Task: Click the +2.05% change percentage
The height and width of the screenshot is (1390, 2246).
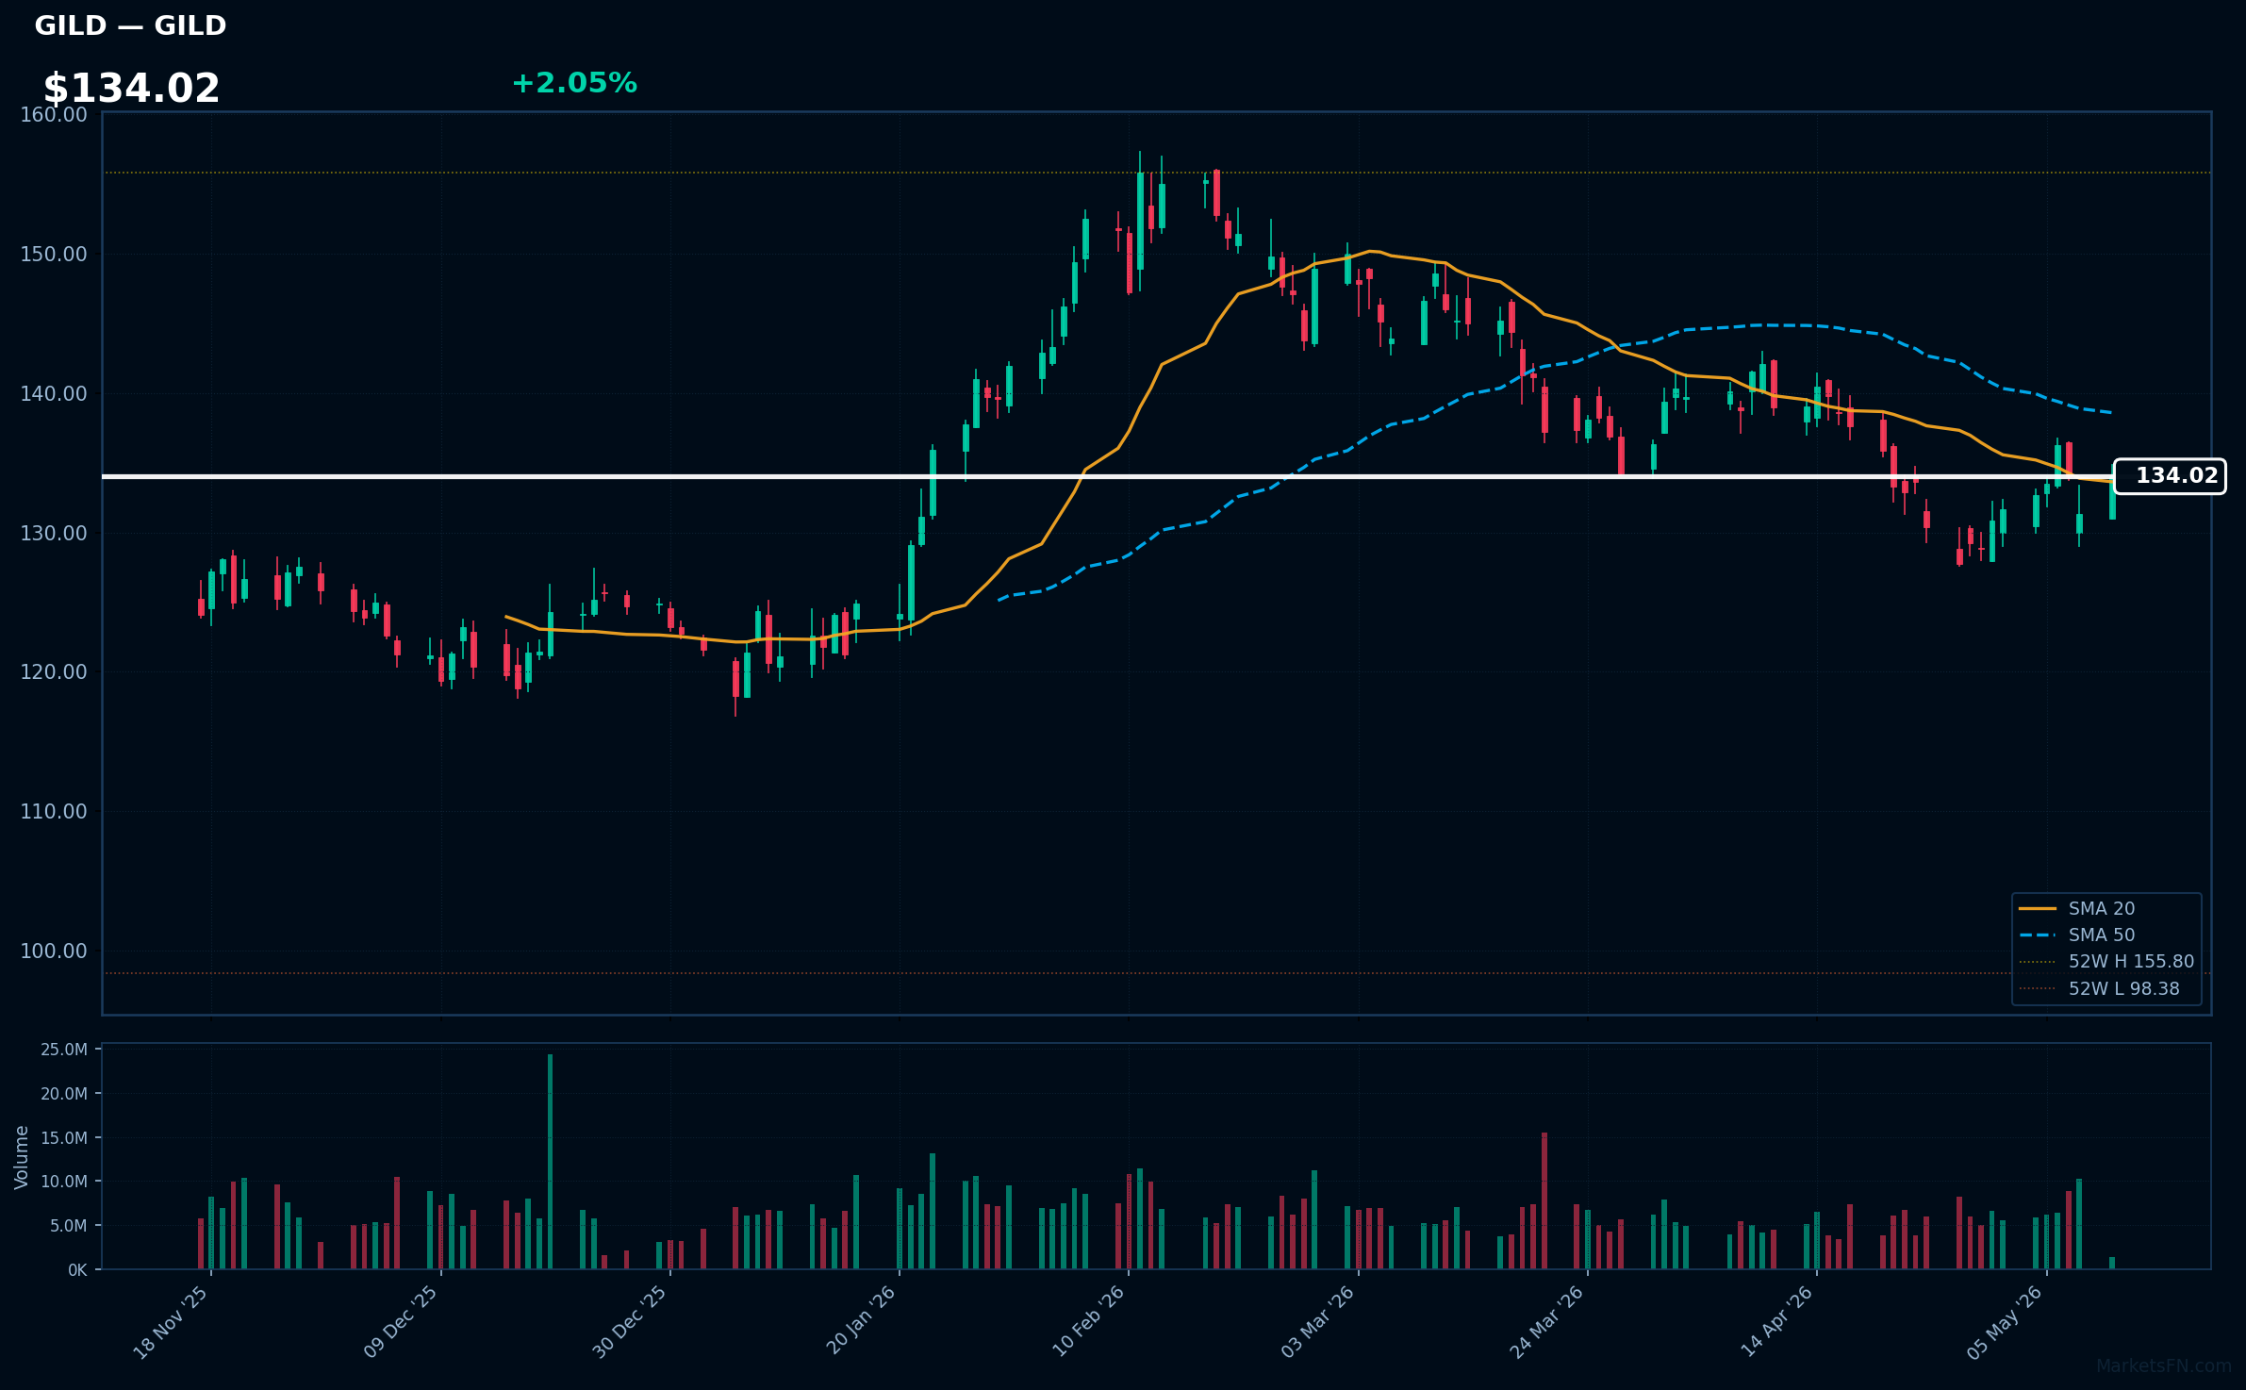Action: pos(574,83)
